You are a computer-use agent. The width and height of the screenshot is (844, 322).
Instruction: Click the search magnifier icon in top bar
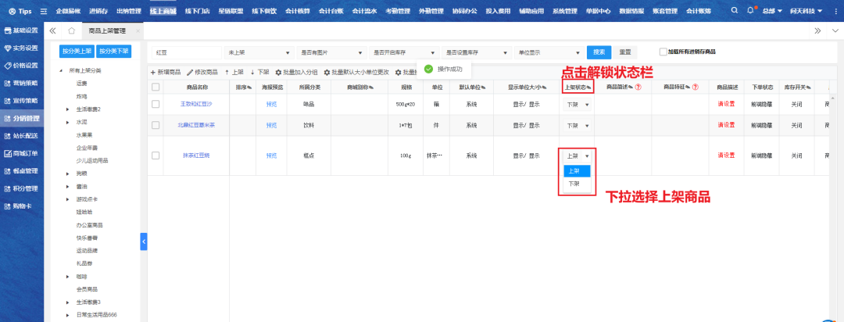(735, 11)
